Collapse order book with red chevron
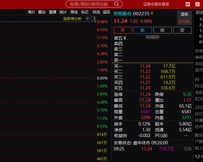The image size is (203, 162). click(152, 37)
